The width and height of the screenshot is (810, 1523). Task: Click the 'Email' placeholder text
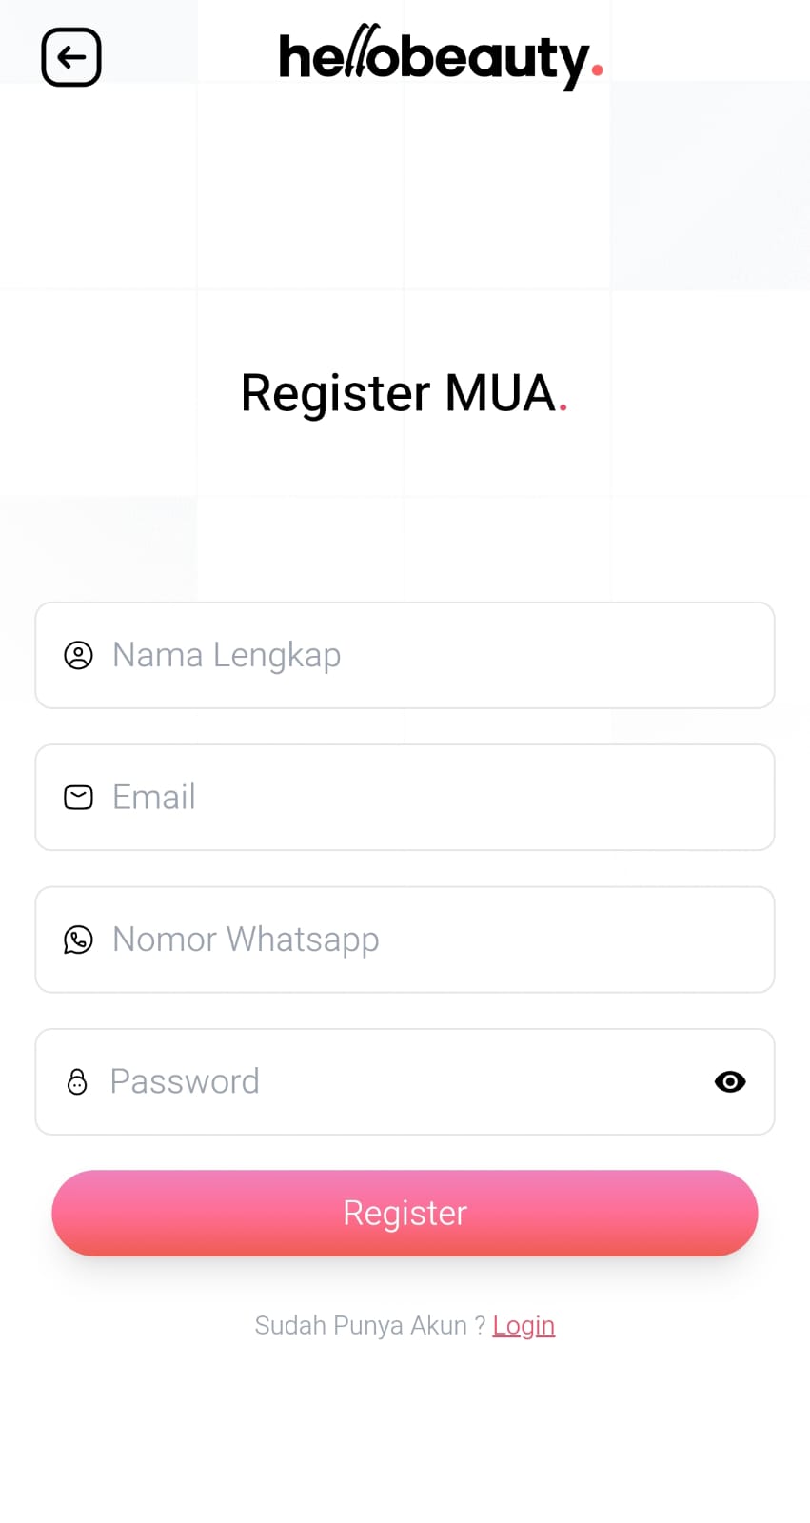click(x=153, y=797)
